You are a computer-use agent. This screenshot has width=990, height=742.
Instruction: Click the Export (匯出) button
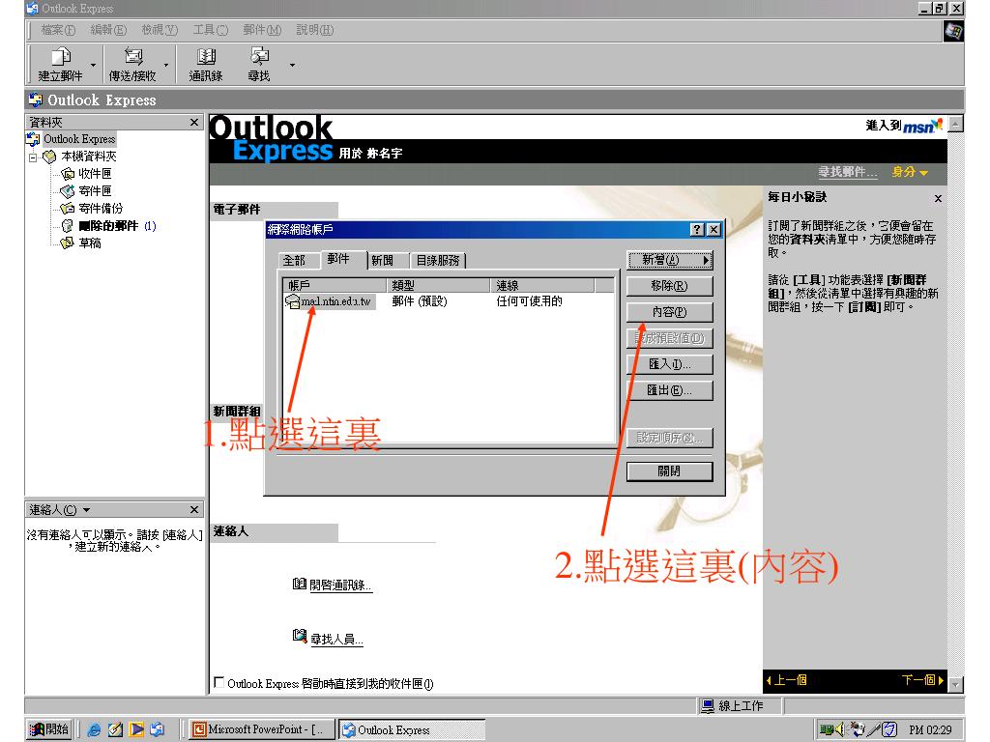pos(670,390)
